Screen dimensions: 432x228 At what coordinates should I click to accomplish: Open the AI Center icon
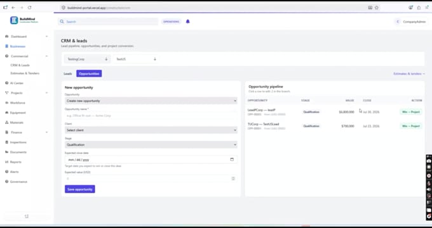coord(7,83)
